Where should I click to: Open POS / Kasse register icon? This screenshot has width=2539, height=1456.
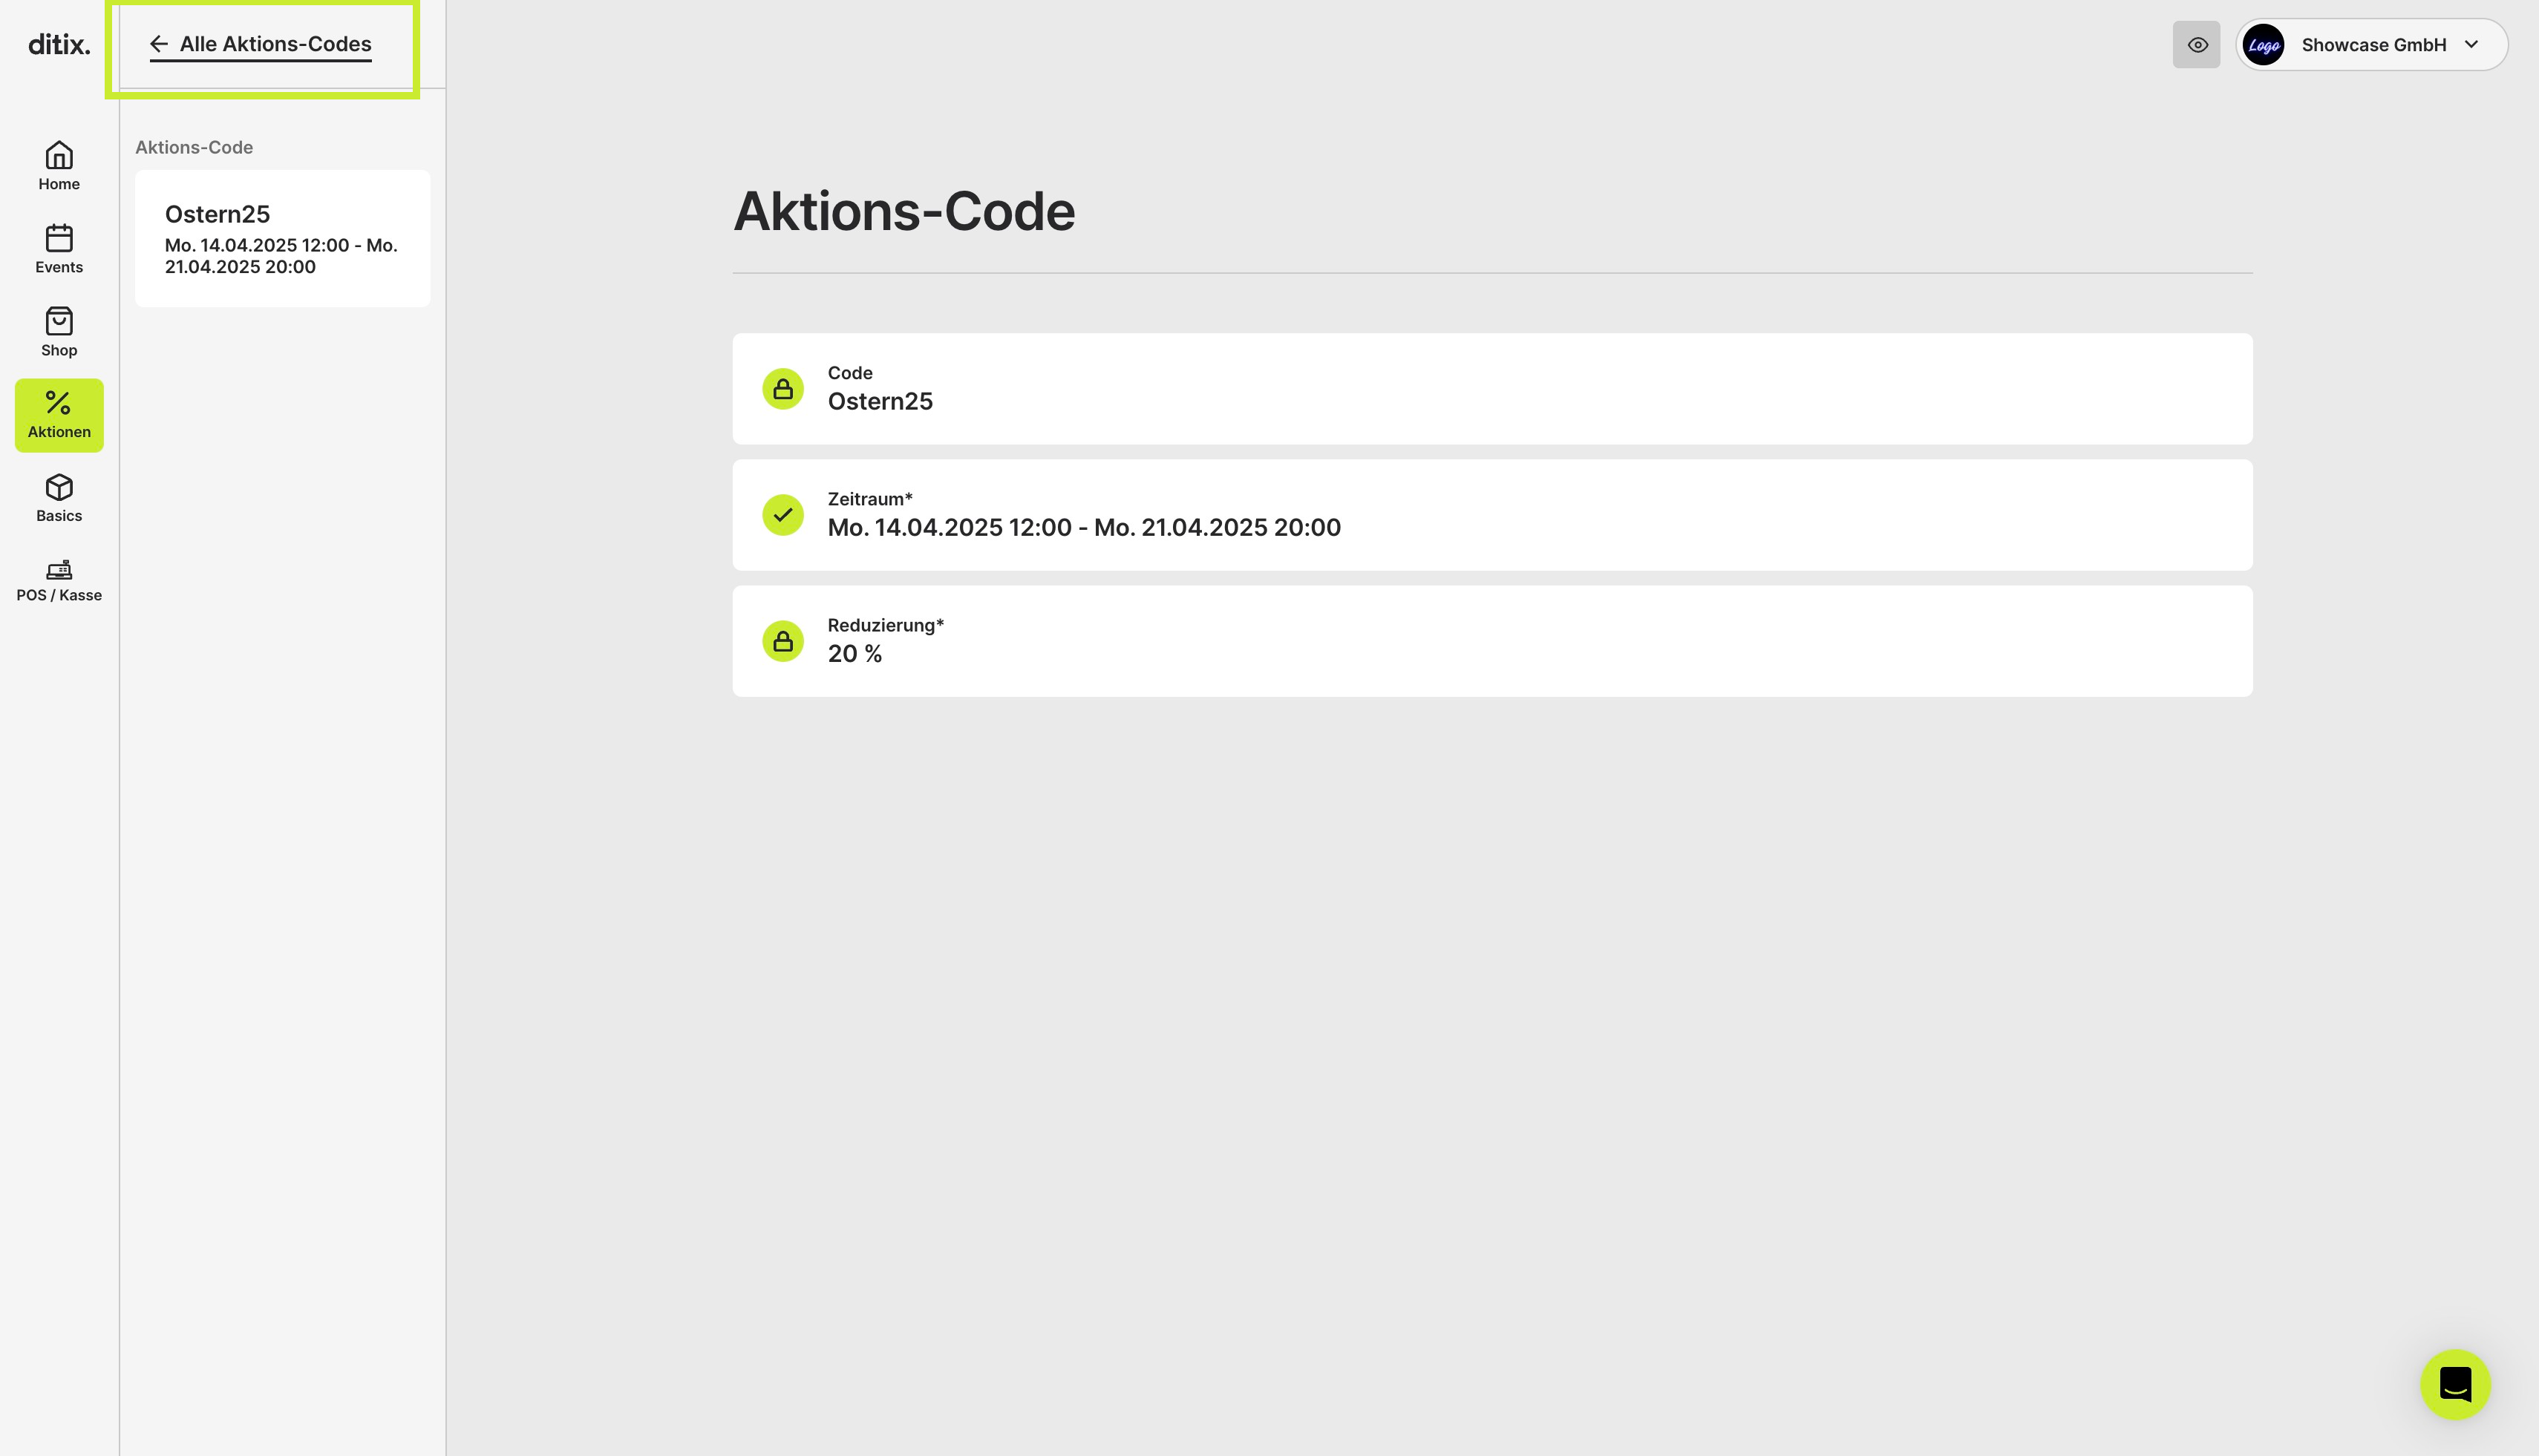pyautogui.click(x=59, y=569)
